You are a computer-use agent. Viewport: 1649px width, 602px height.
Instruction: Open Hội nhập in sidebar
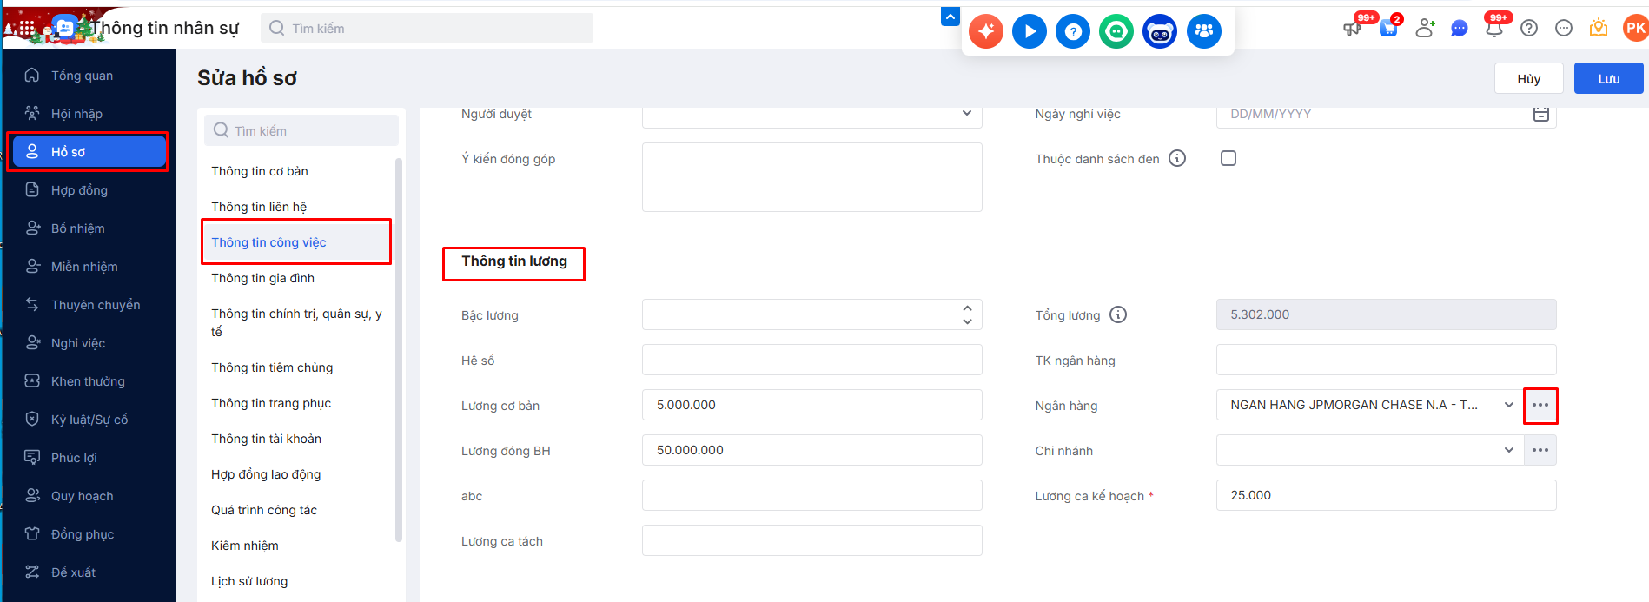[x=91, y=114]
